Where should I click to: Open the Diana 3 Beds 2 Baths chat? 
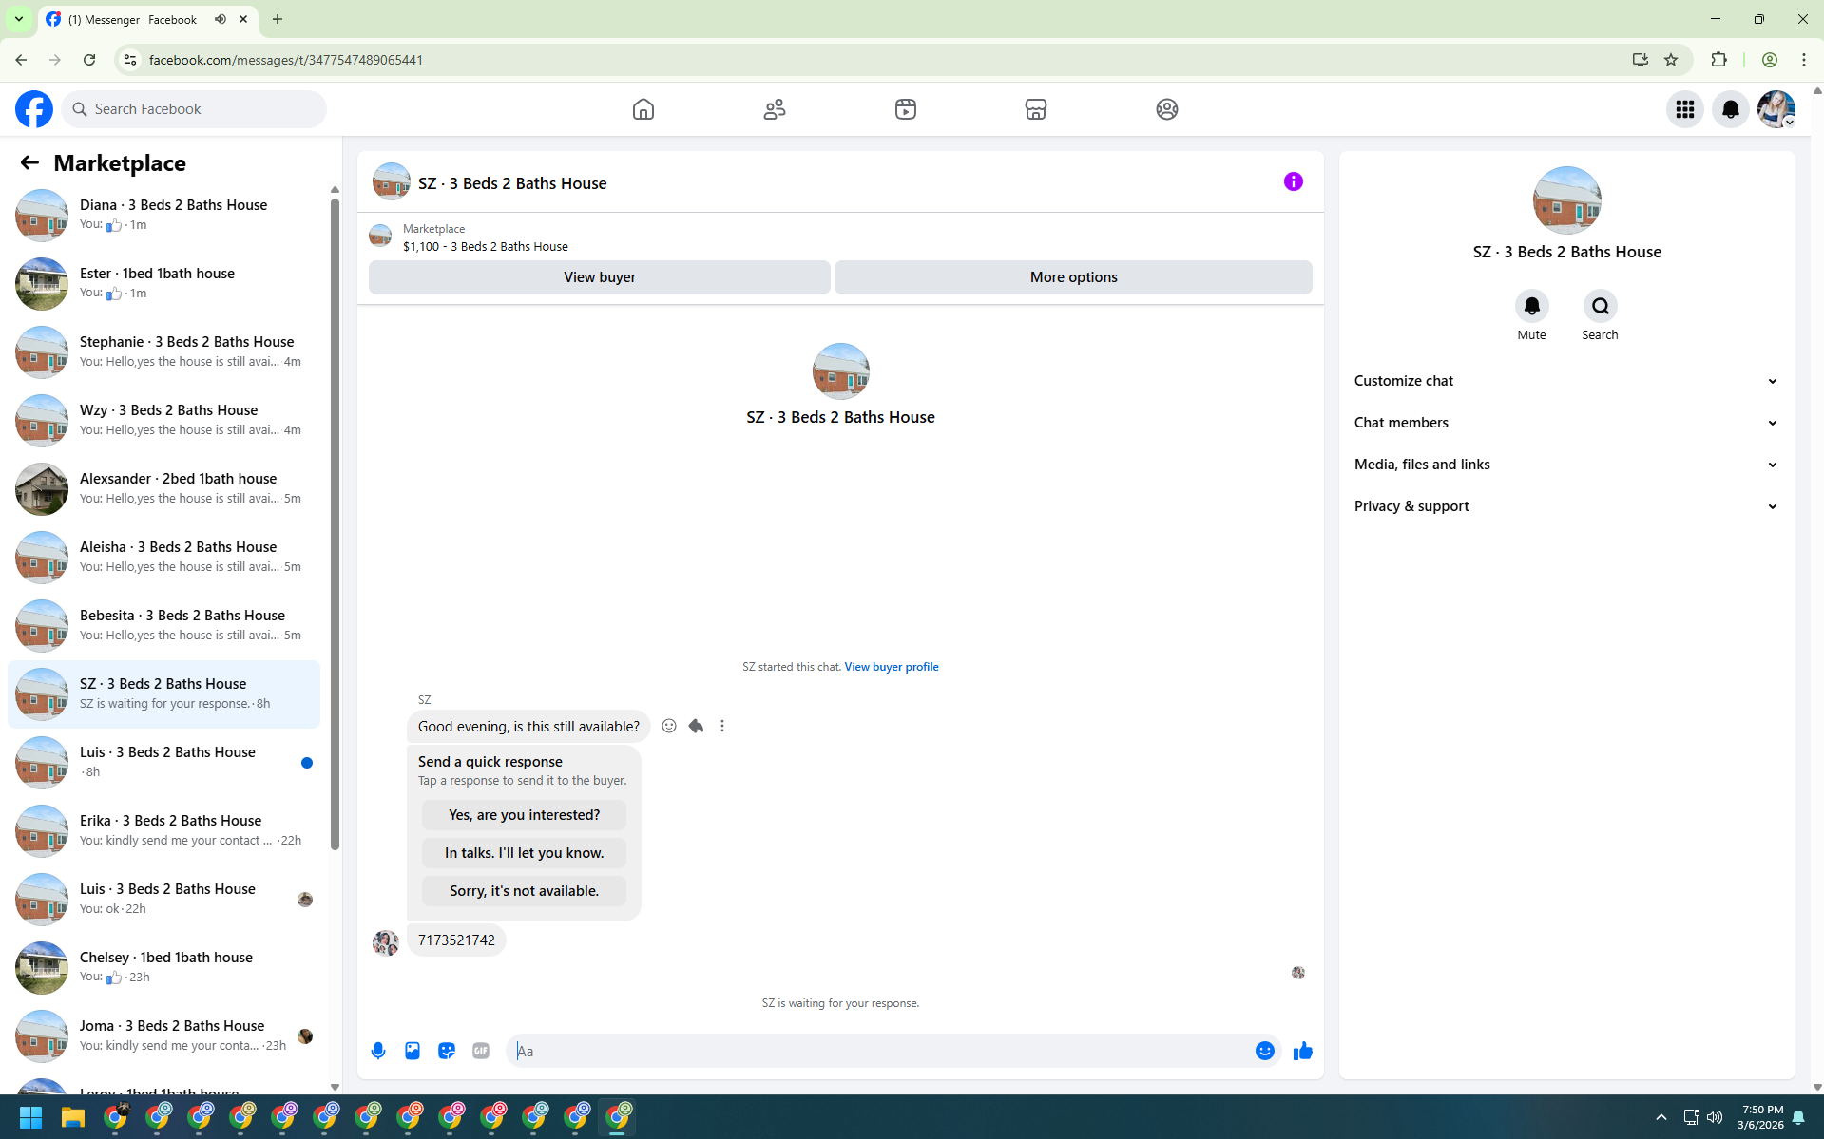click(163, 215)
